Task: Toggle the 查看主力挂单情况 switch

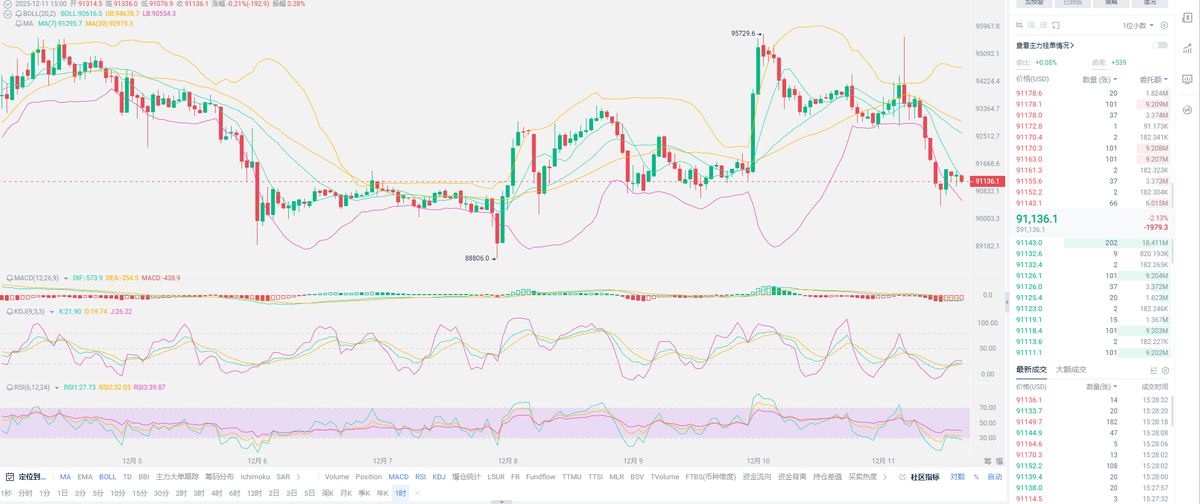Action: click(x=1160, y=45)
